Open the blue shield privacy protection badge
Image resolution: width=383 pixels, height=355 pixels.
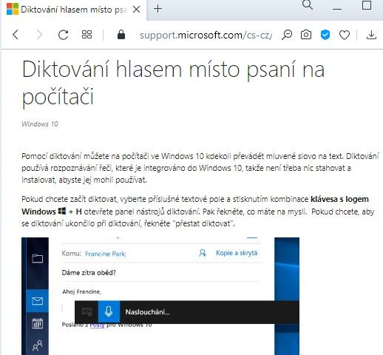[325, 35]
